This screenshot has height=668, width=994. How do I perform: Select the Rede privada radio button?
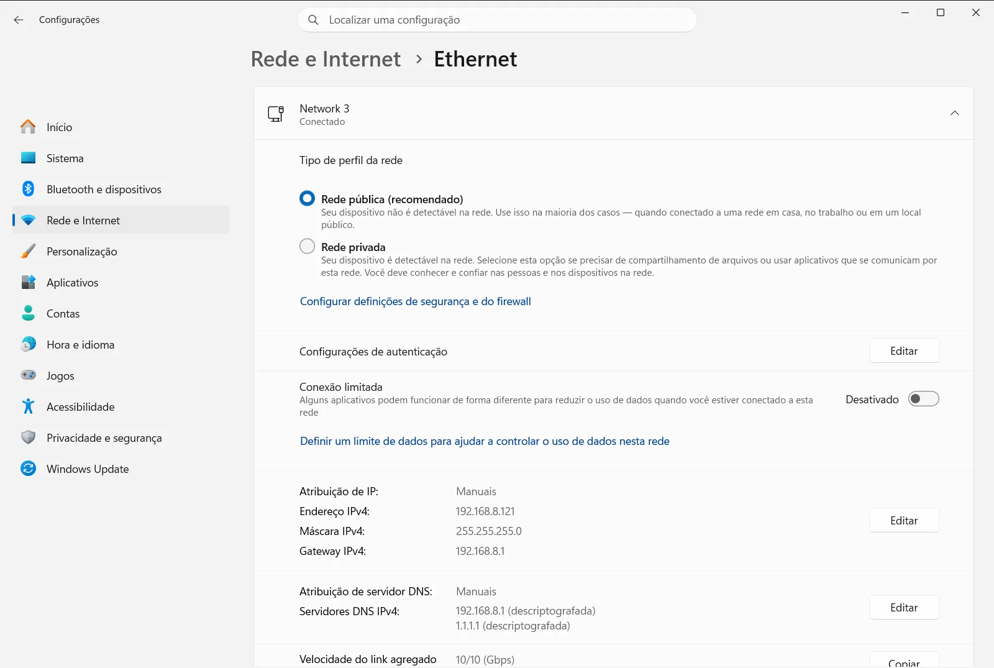[x=307, y=246]
